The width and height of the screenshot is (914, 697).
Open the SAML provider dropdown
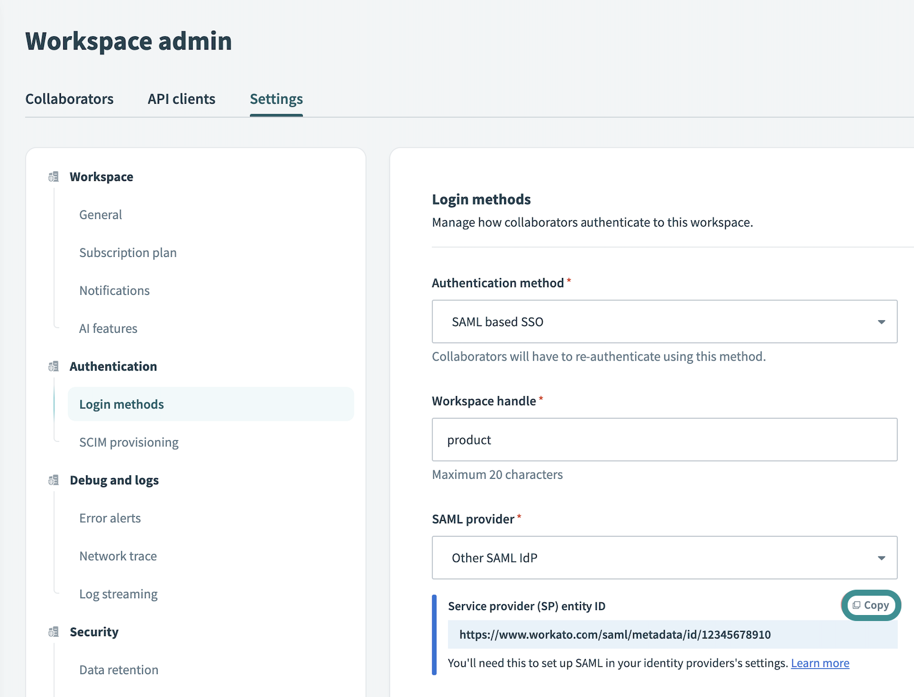point(664,558)
